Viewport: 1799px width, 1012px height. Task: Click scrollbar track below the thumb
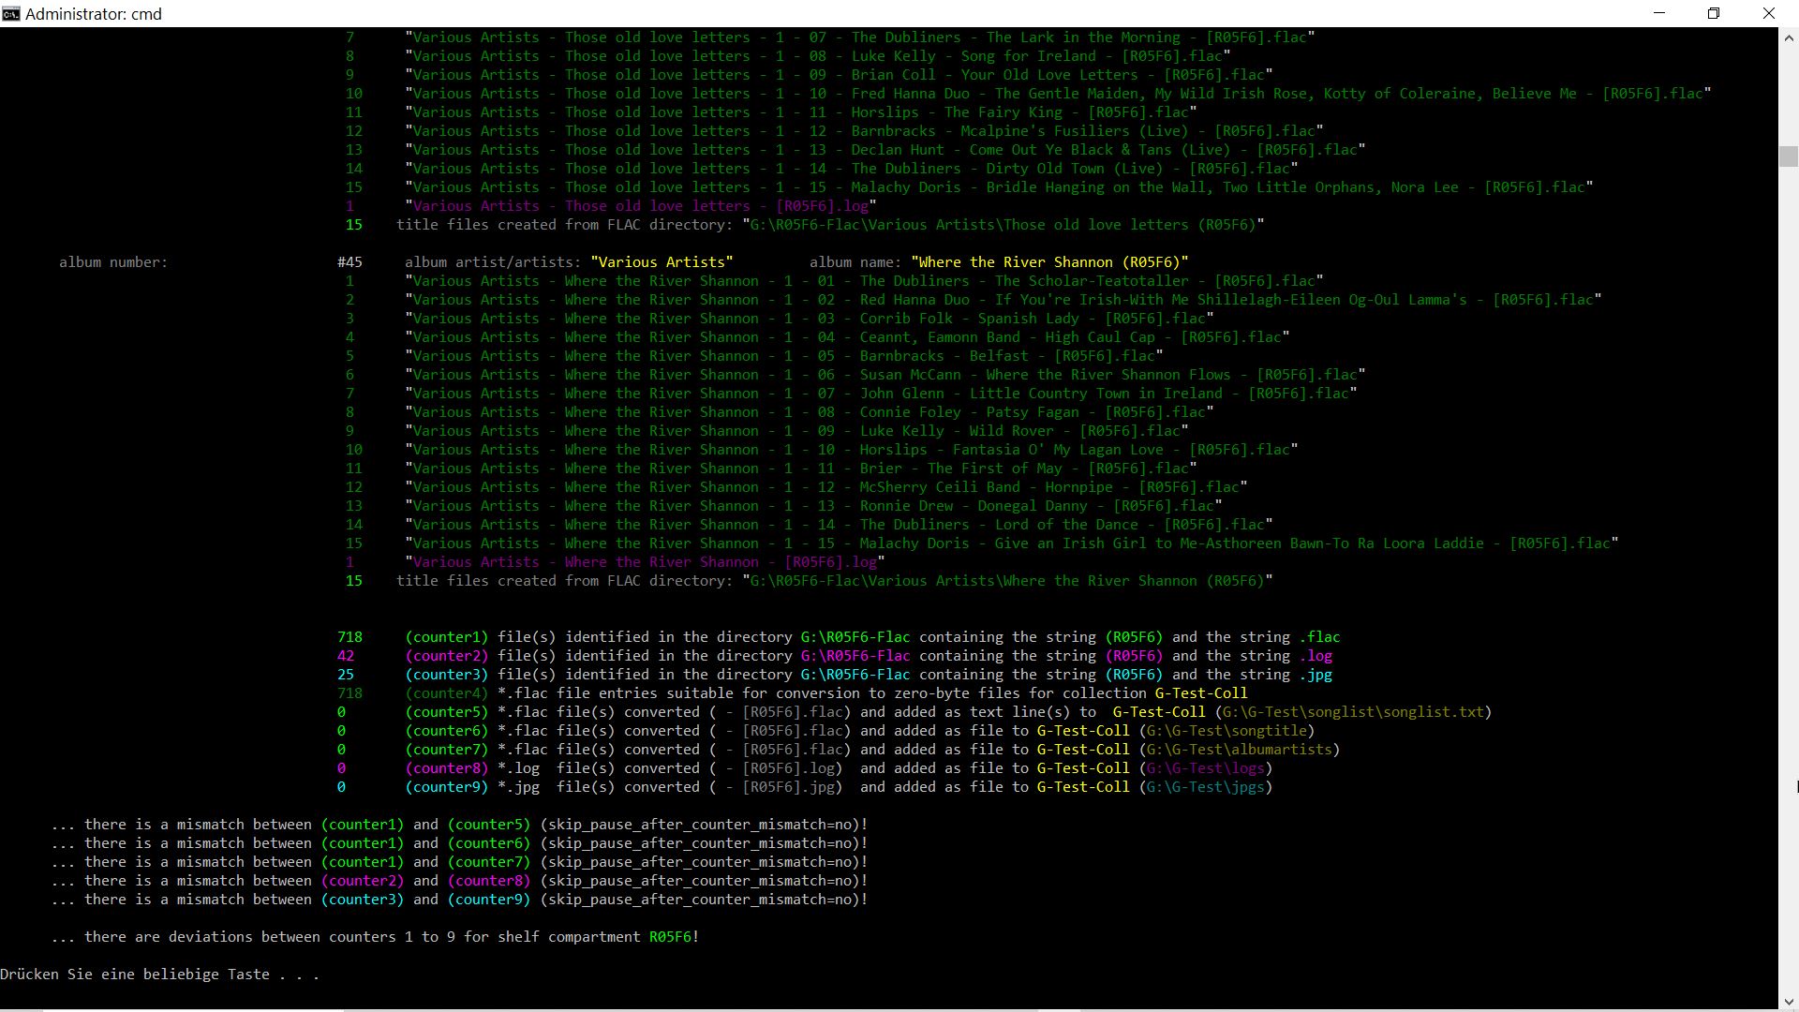[x=1788, y=562]
